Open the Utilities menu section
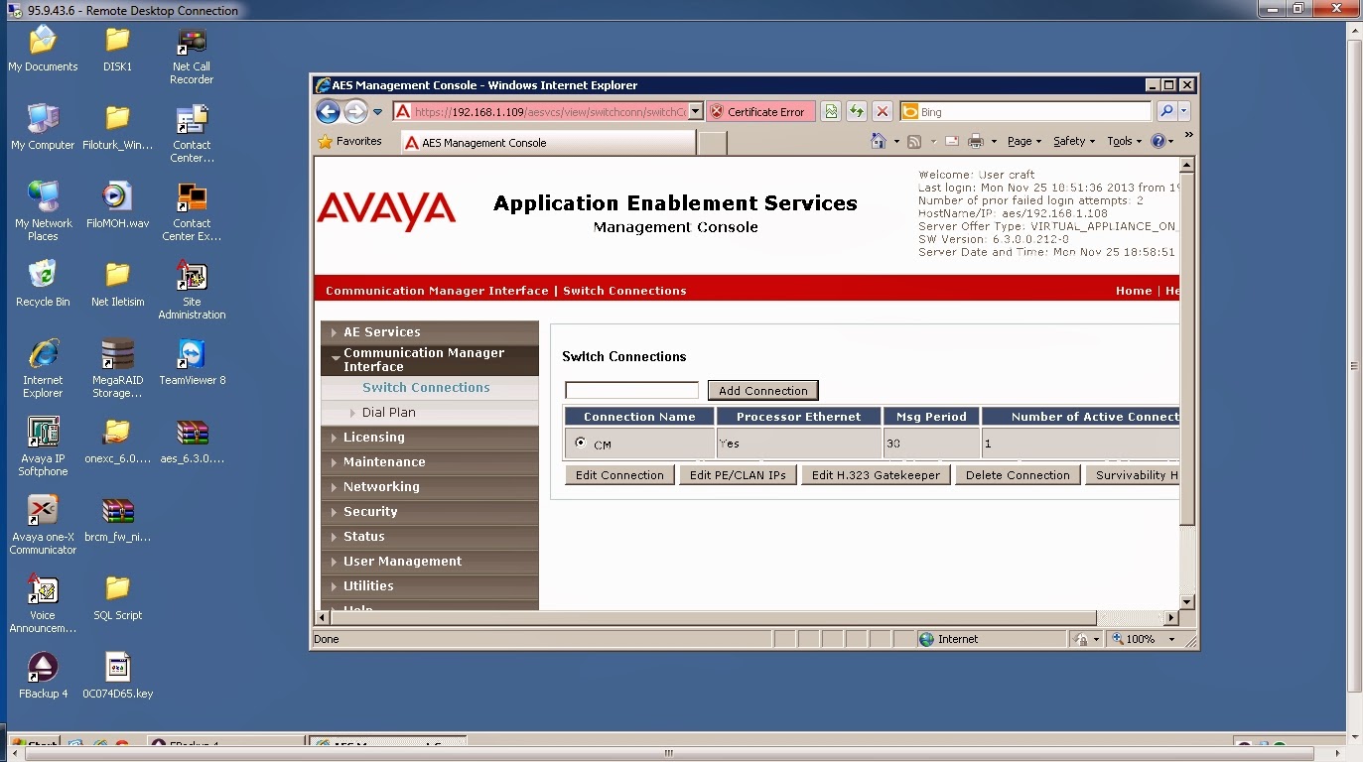1363x762 pixels. coord(429,586)
